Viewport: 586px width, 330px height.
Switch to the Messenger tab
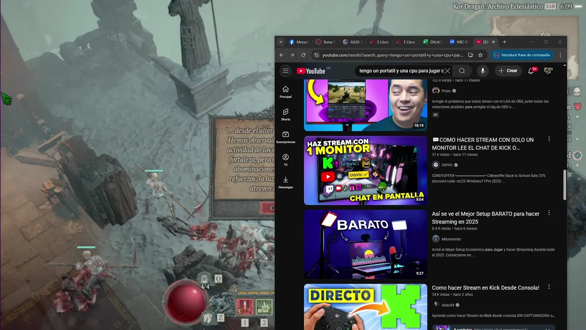pos(298,42)
